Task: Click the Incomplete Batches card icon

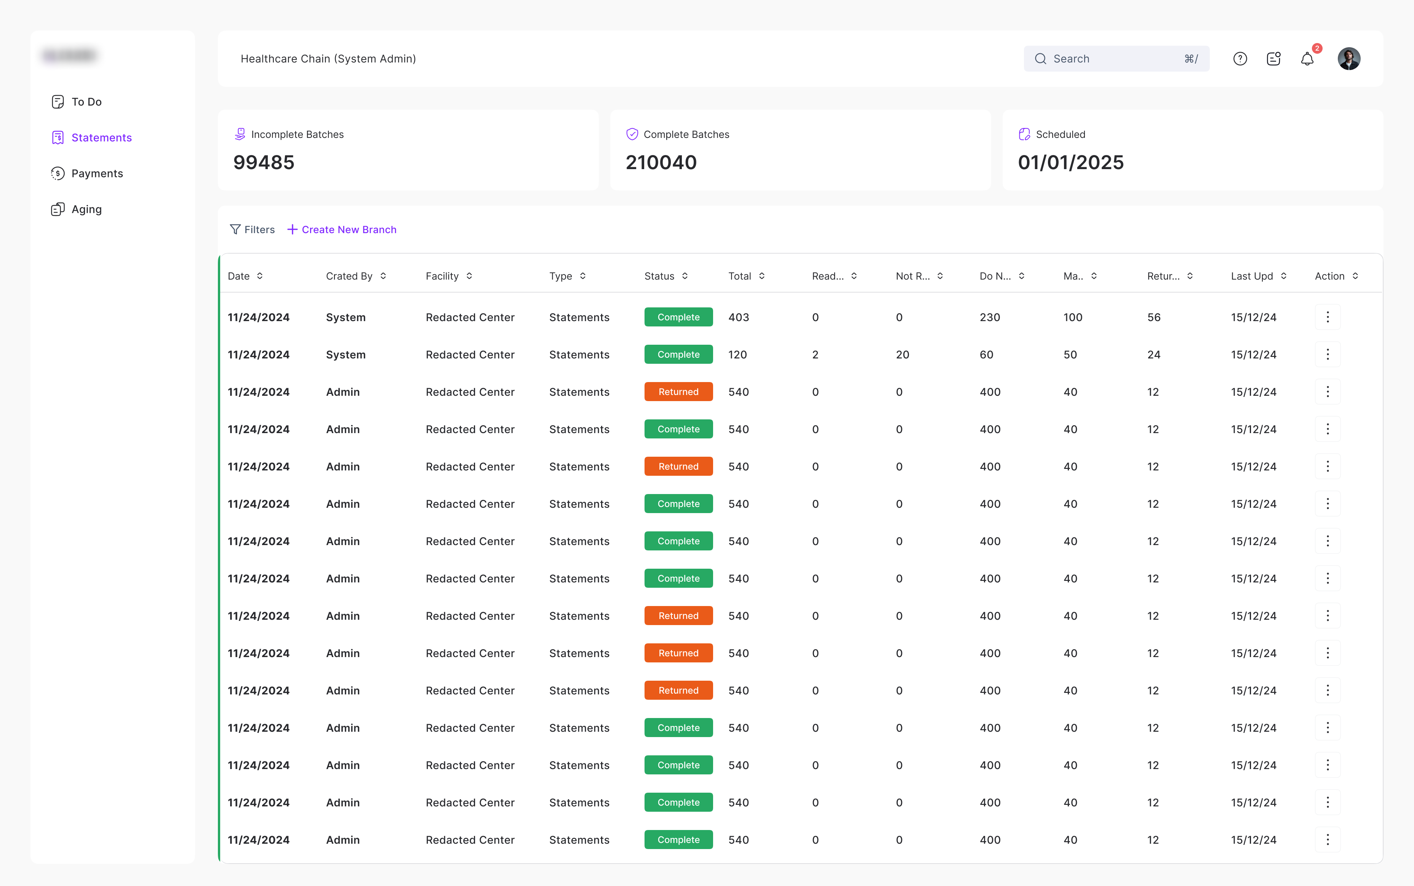Action: tap(240, 134)
